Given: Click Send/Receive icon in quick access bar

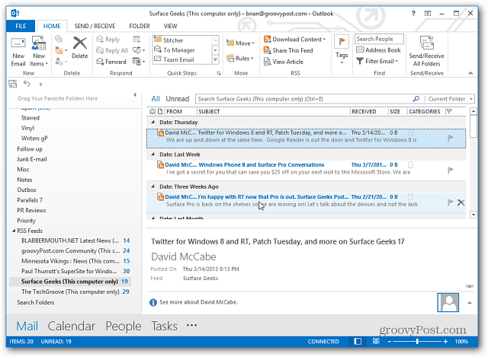Looking at the screenshot, I should [x=13, y=84].
